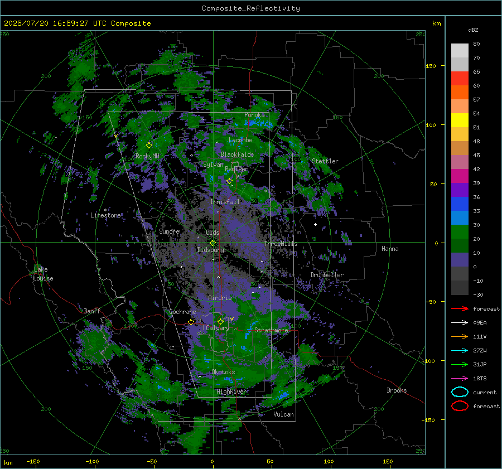Click the Calgary city label
Viewport: 502px width, 469px height.
[218, 328]
